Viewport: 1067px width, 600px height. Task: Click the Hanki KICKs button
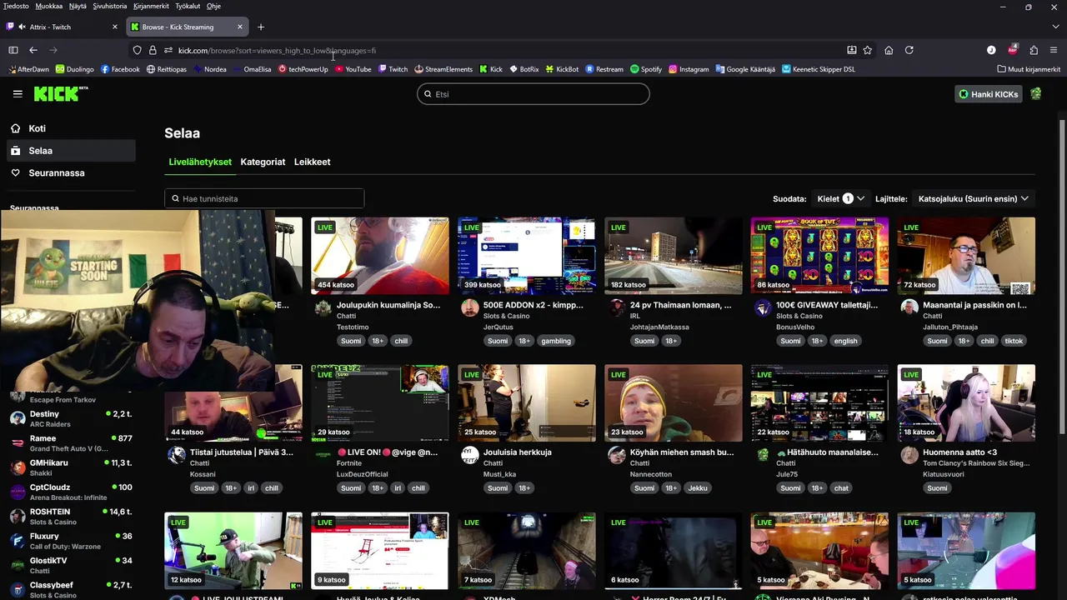click(988, 94)
